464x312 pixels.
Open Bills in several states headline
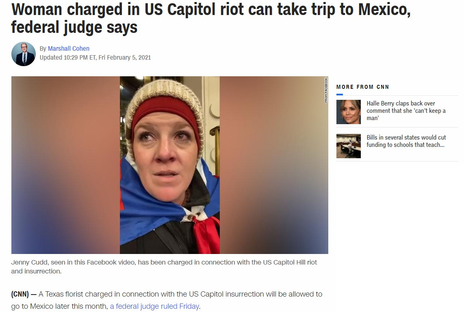pyautogui.click(x=406, y=141)
